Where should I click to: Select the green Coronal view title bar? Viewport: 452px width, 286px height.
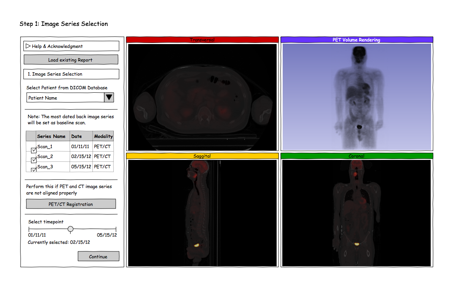click(357, 156)
